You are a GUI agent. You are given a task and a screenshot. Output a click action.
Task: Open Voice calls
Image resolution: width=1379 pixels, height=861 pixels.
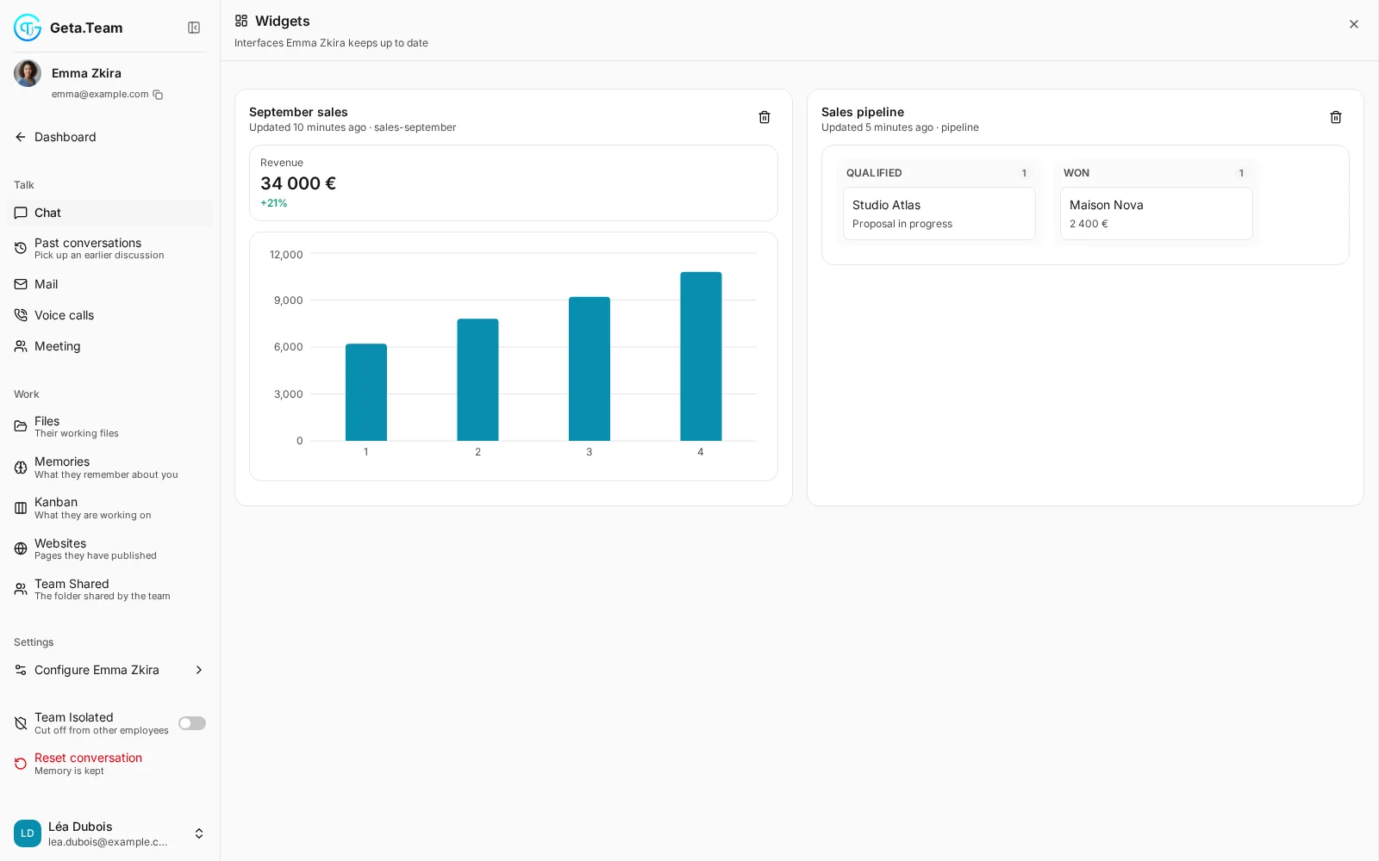(109, 315)
